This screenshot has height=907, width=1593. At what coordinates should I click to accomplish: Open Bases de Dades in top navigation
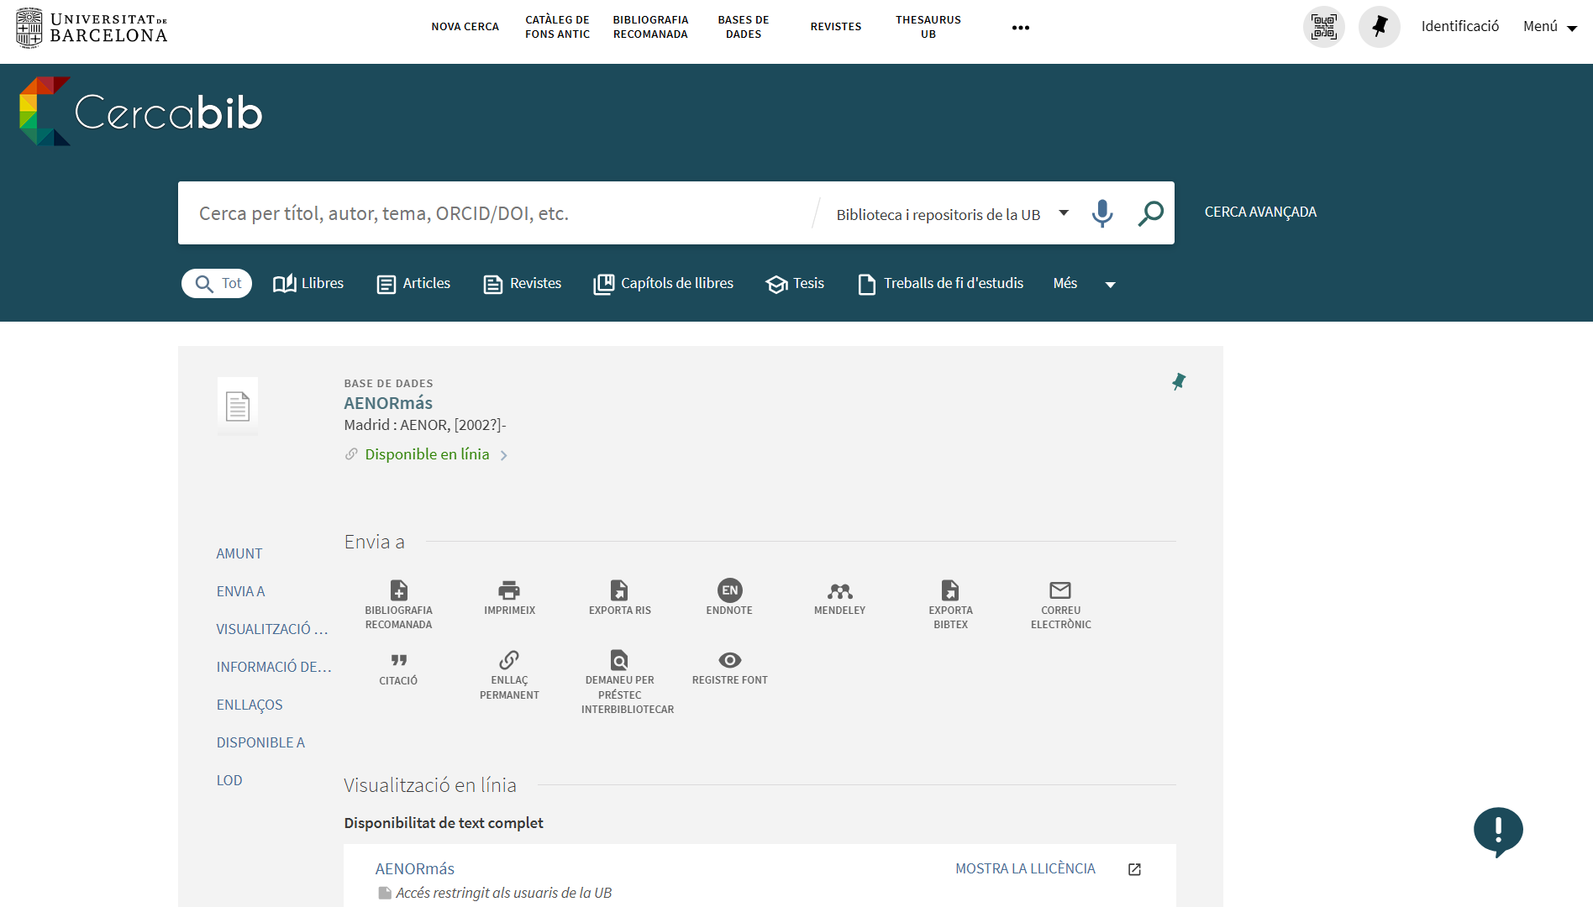pyautogui.click(x=743, y=27)
